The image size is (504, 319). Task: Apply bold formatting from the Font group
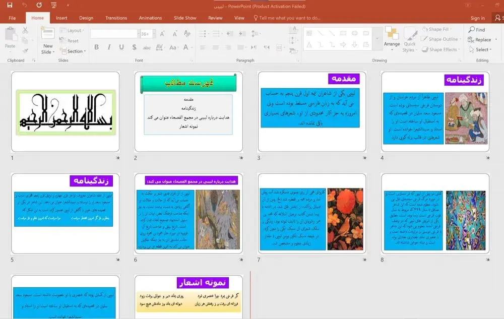(x=97, y=47)
